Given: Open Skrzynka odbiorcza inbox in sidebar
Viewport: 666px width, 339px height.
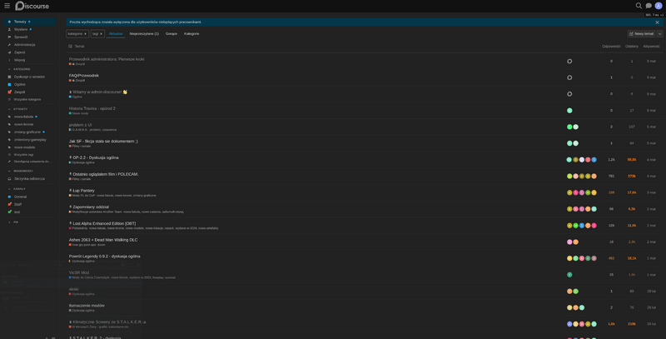Looking at the screenshot, I should tap(29, 179).
